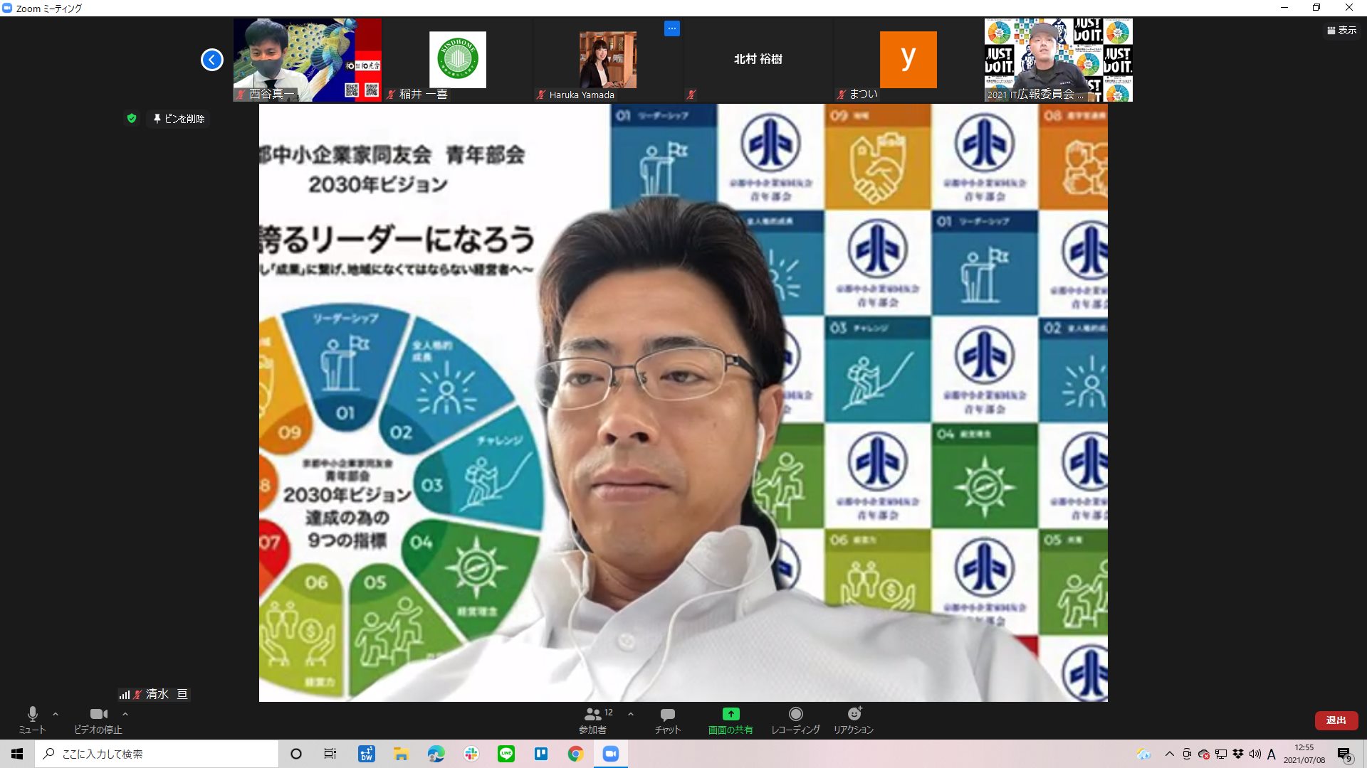Toggle IME input mode A indicator

coord(1272,754)
